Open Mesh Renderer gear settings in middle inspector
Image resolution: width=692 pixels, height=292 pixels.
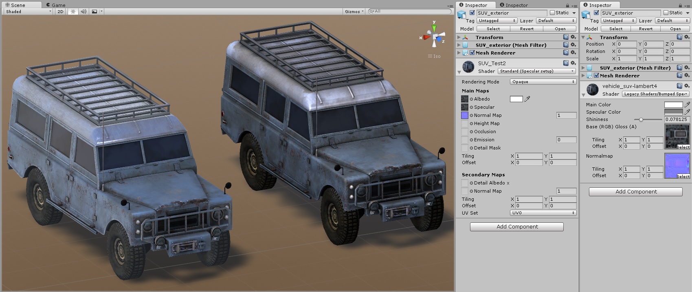point(573,53)
